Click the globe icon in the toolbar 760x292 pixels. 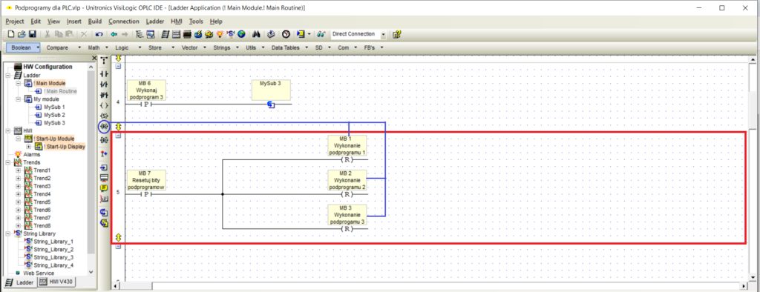pyautogui.click(x=241, y=34)
